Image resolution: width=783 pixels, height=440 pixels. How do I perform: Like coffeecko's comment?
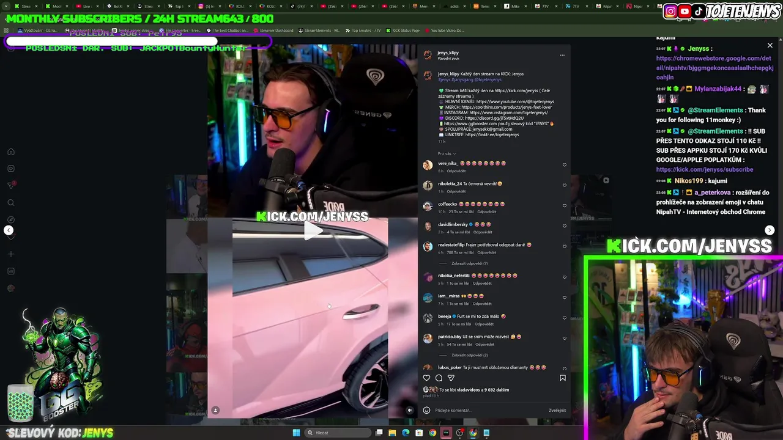tap(564, 205)
